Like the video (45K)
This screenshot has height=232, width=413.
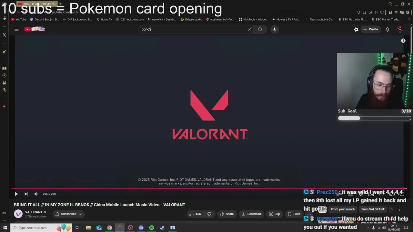pos(195,214)
